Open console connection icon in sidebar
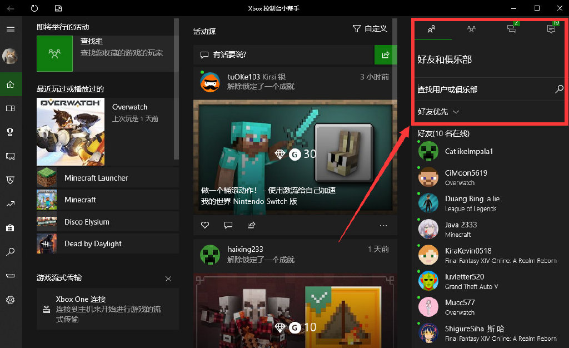 pyautogui.click(x=11, y=276)
